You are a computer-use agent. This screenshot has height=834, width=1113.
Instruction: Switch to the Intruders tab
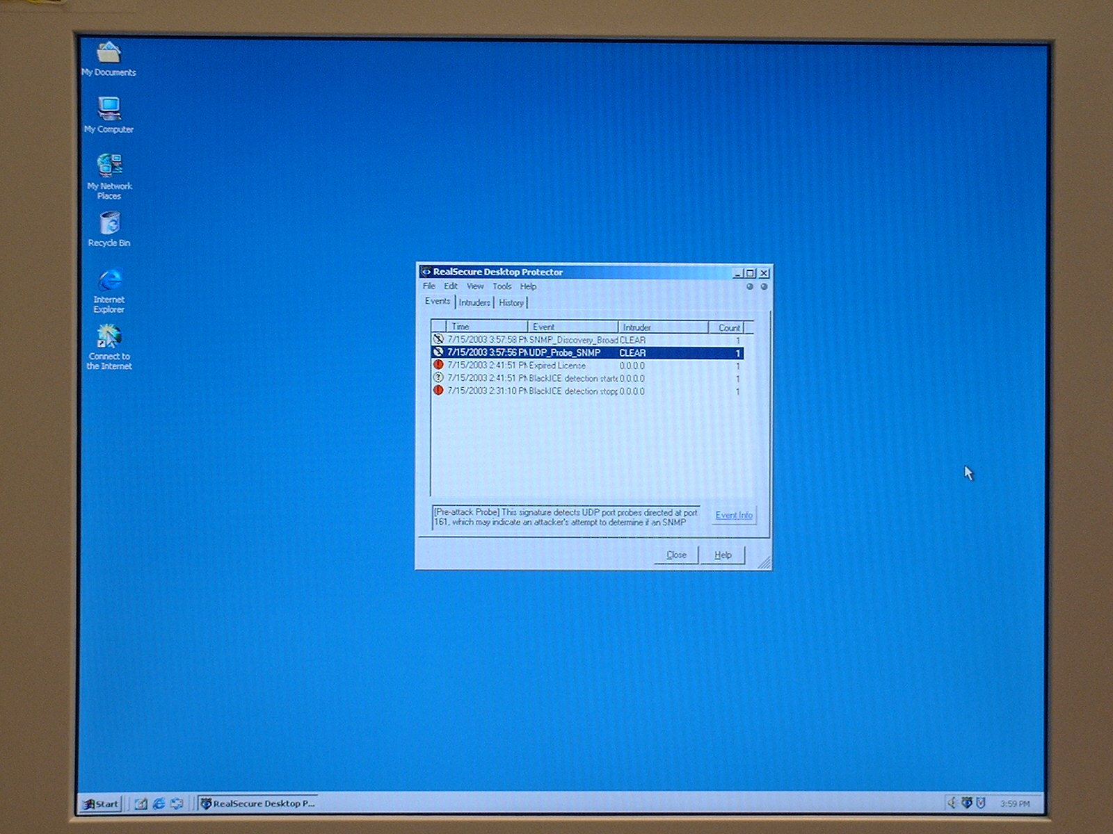coord(474,302)
